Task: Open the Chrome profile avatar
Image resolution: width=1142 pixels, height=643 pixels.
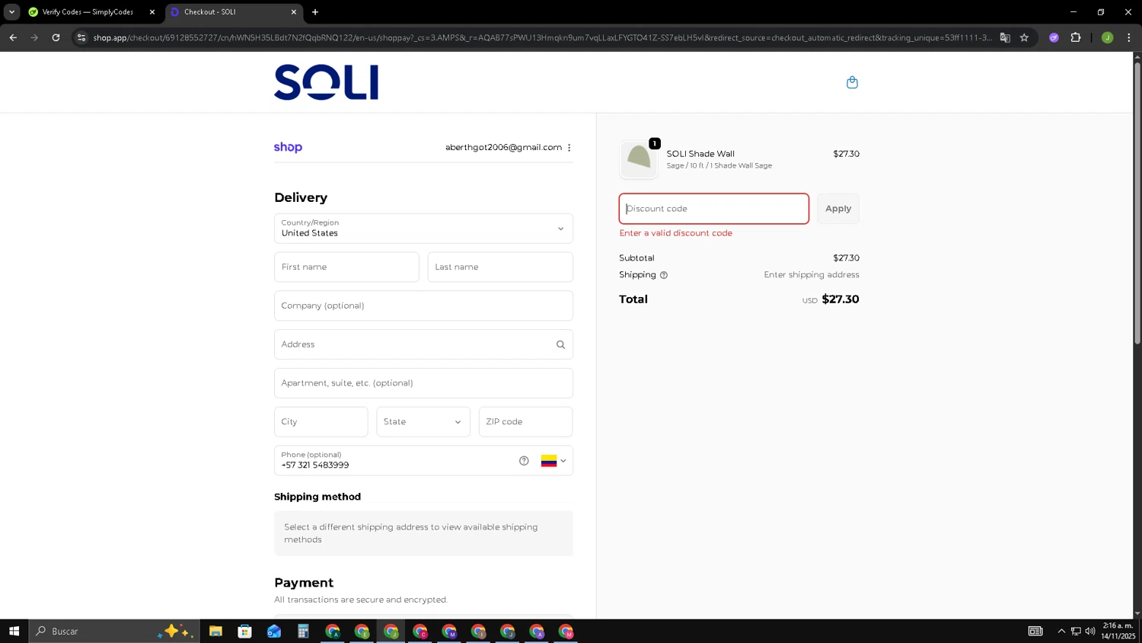Action: (1107, 37)
